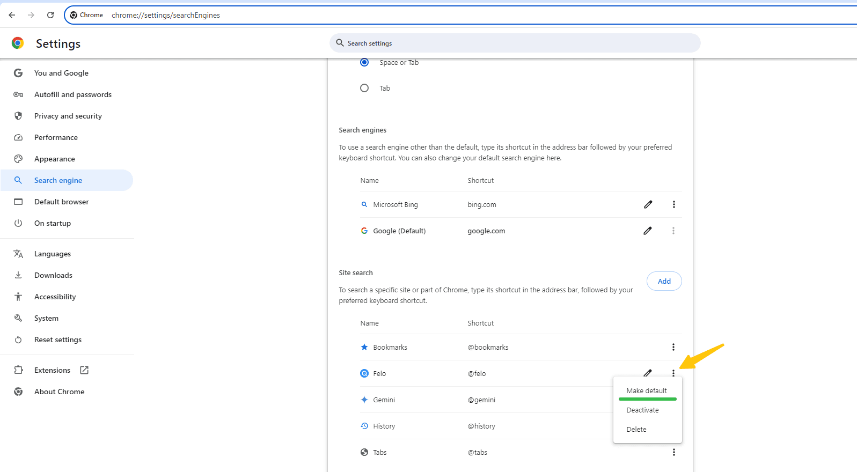
Task: Click the google.com shortcut text
Action: tap(486, 231)
